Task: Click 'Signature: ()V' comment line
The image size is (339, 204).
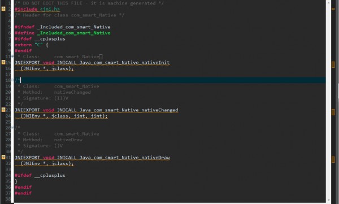Action: 43,146
